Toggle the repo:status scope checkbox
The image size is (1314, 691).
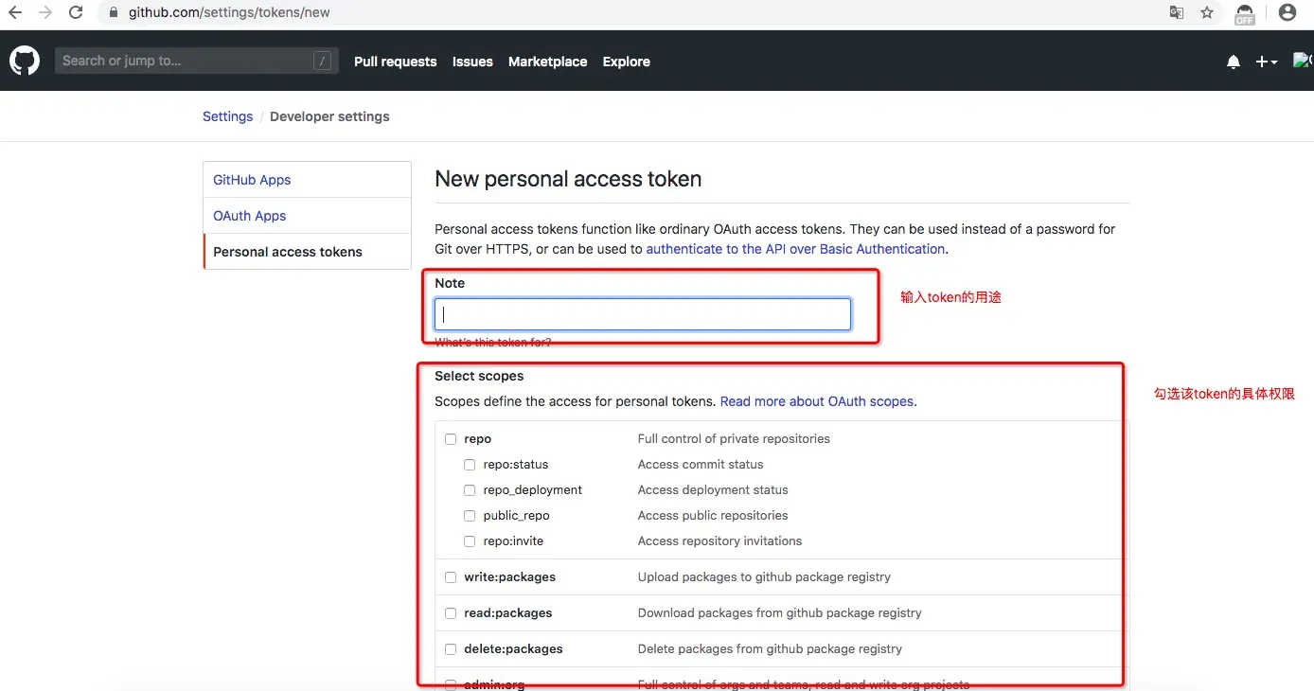470,465
